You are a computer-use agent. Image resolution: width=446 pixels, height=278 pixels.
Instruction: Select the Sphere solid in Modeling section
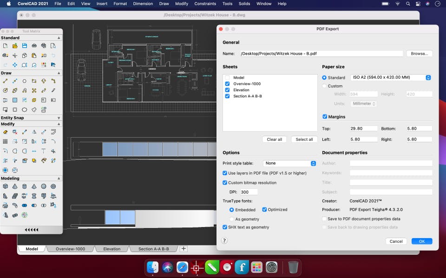[44, 186]
